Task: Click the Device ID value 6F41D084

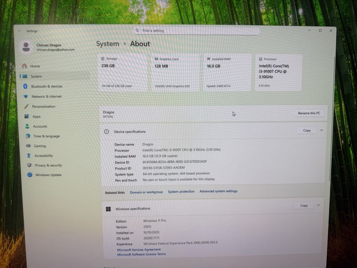Action: pos(174,162)
